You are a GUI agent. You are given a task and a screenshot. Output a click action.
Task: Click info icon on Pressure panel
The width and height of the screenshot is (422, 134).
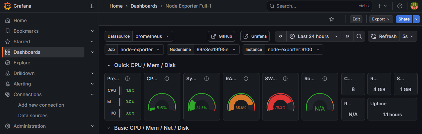pyautogui.click(x=127, y=79)
